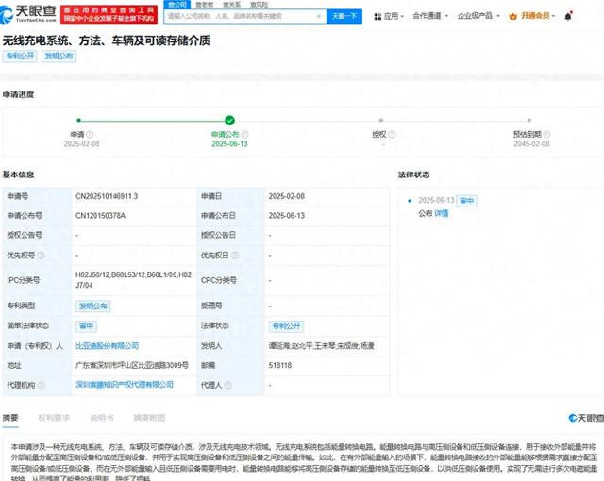Click the 申请 start marker on progress timeline
Image resolution: width=604 pixels, height=481 pixels.
(x=77, y=120)
